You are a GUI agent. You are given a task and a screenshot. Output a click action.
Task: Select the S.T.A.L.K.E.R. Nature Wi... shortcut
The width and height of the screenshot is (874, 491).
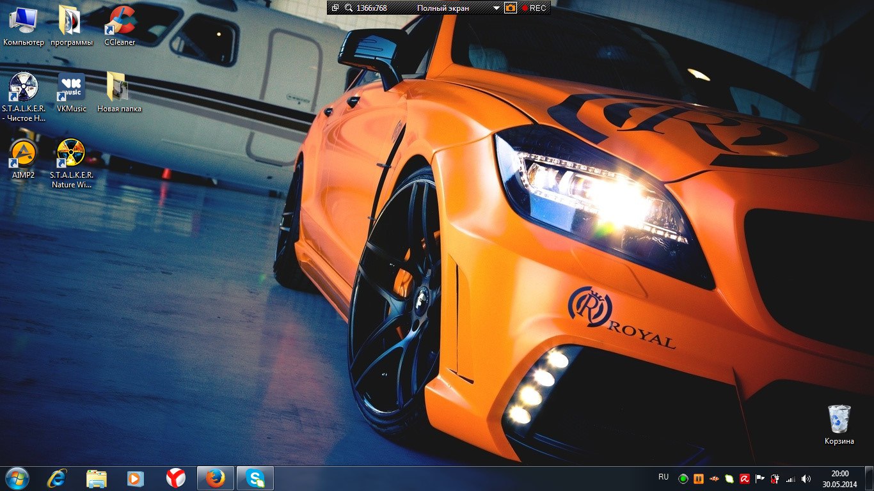72,163
